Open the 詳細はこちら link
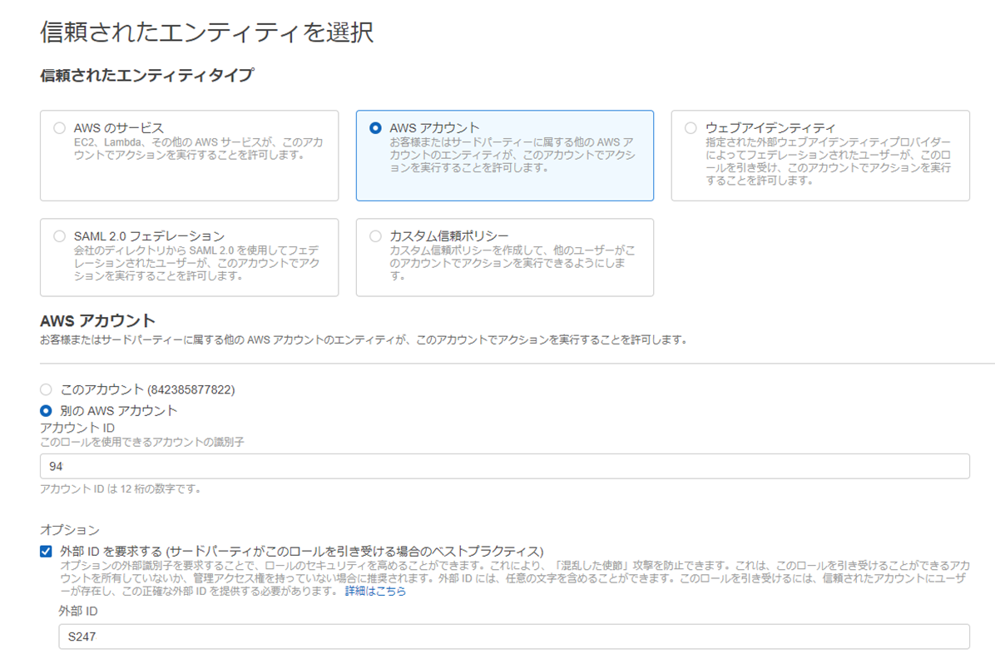 tap(375, 592)
